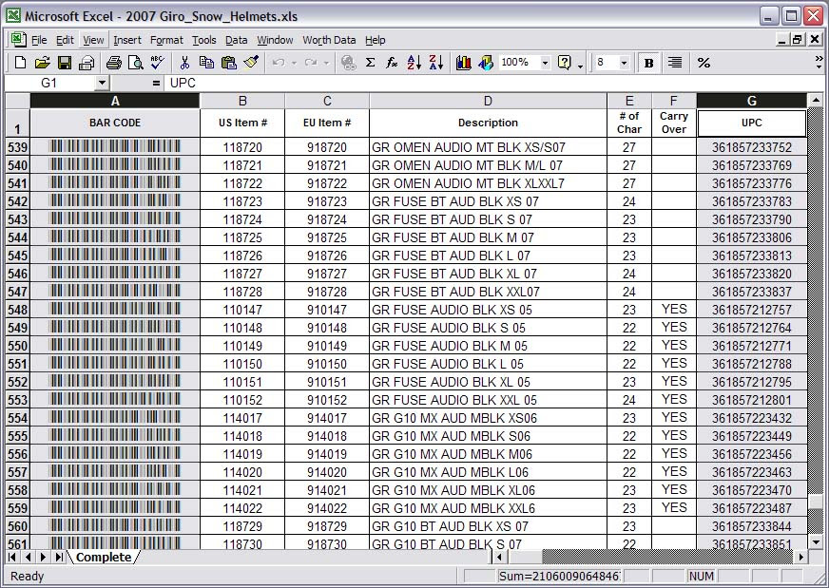Click the Paste clipboard icon
The width and height of the screenshot is (829, 588).
point(228,63)
